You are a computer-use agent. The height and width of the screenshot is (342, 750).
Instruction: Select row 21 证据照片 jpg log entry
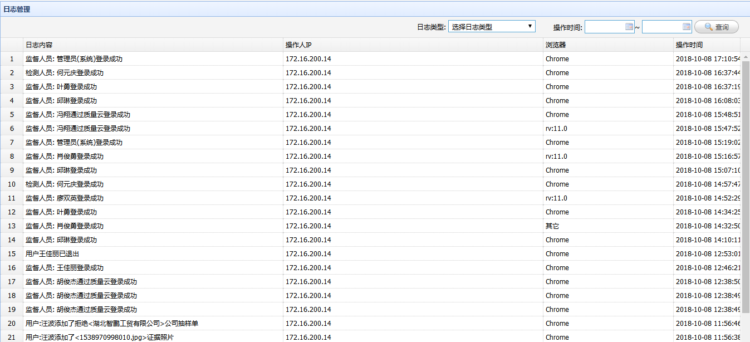point(100,337)
